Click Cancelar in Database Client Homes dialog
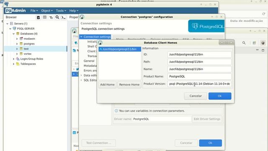 point(196,96)
